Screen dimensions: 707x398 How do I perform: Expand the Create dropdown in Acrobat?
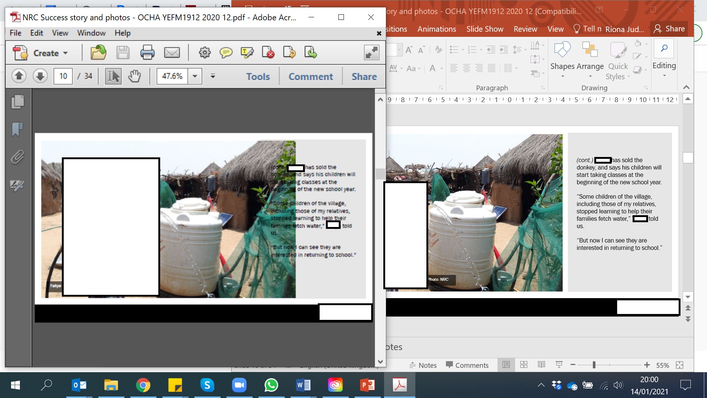(66, 53)
